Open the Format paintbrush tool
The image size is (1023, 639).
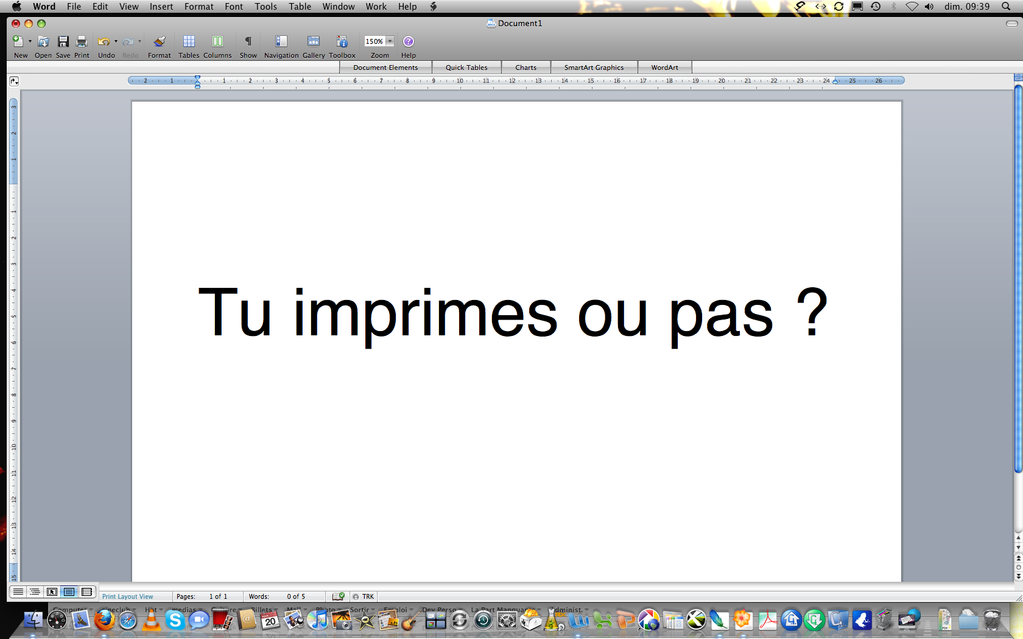(x=159, y=41)
